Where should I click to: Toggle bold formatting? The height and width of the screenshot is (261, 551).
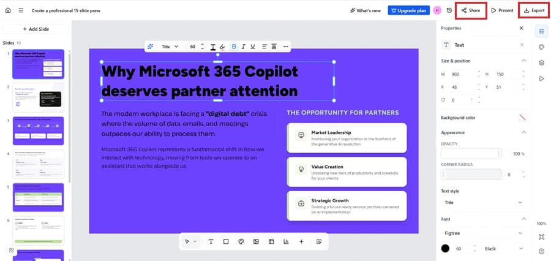[234, 47]
